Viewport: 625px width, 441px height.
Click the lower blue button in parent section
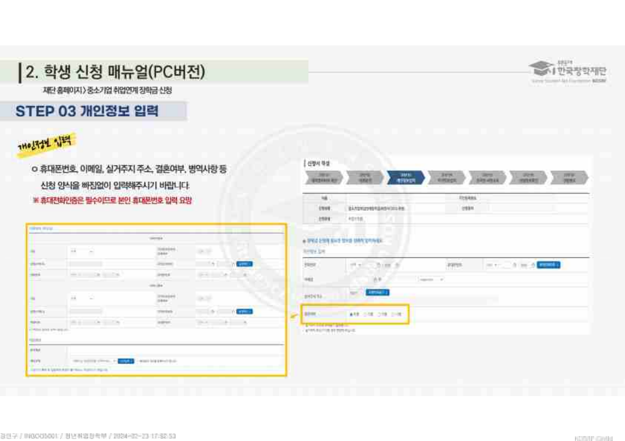click(244, 312)
